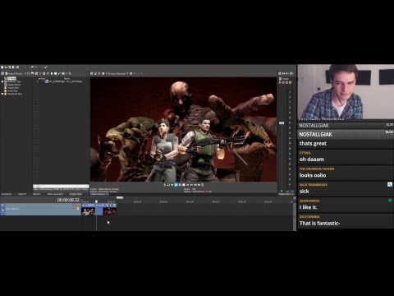Click the magnifier search icon in media toolbar
This screenshot has height=296, width=394.
[x=70, y=73]
